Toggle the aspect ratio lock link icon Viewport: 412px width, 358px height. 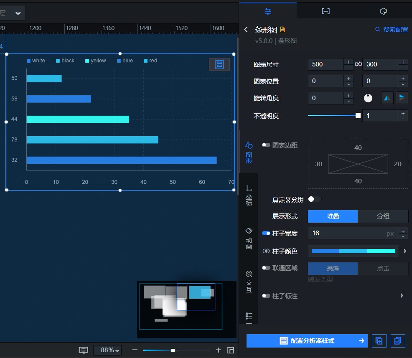(x=358, y=64)
